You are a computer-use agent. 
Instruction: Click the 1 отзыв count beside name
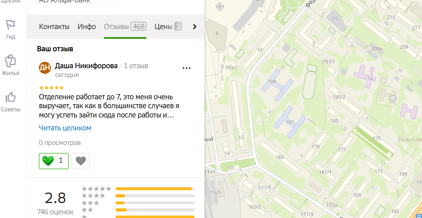[x=136, y=66]
